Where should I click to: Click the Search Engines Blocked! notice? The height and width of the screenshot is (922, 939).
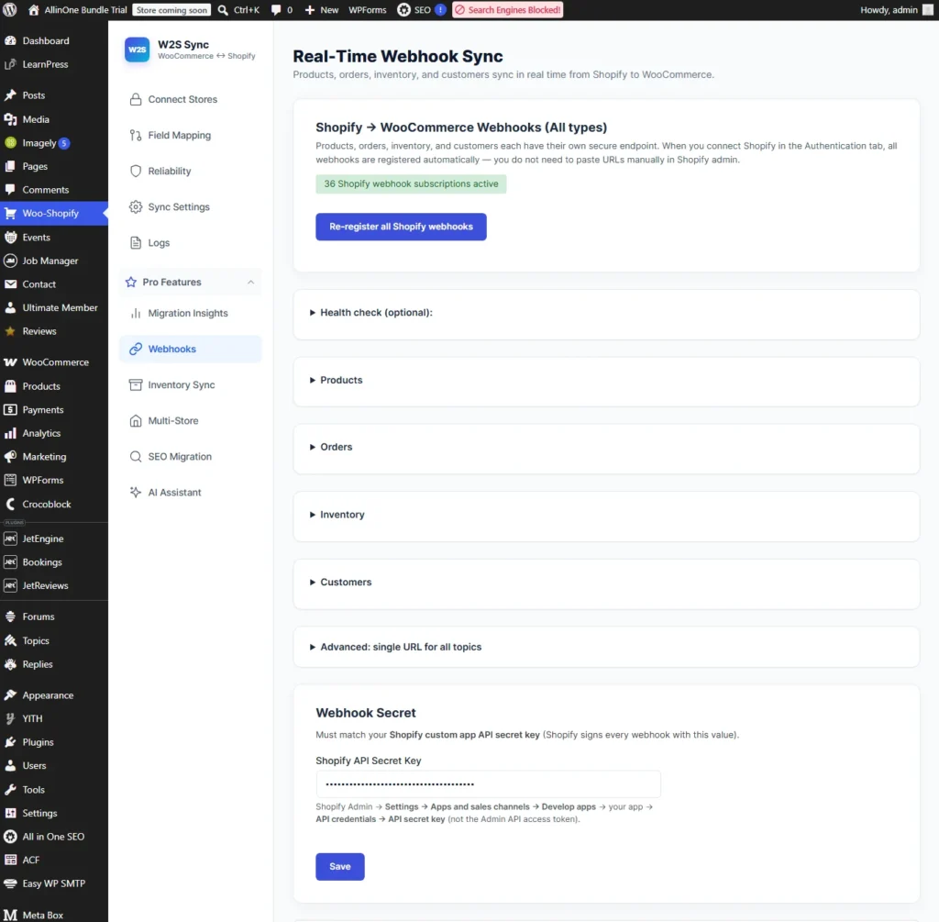pos(507,9)
